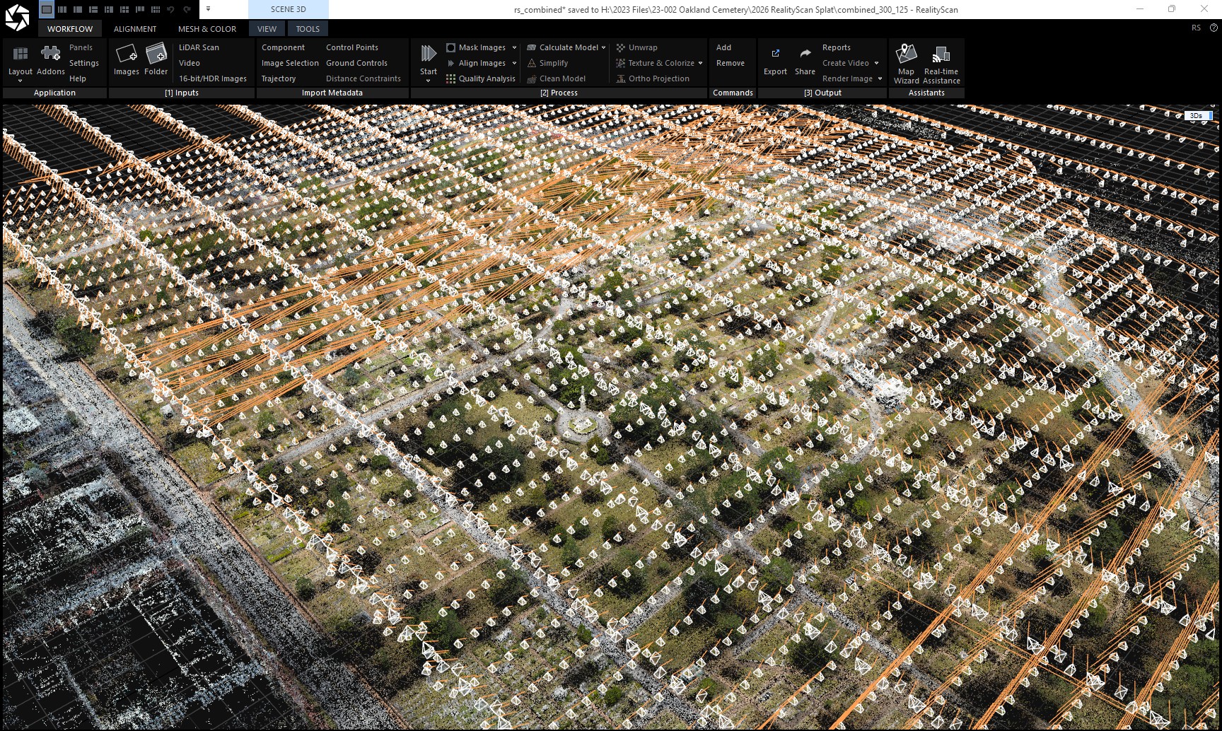Screen dimensions: 1222x731
Task: Run Quality Analysis grid icon
Action: pyautogui.click(x=450, y=78)
